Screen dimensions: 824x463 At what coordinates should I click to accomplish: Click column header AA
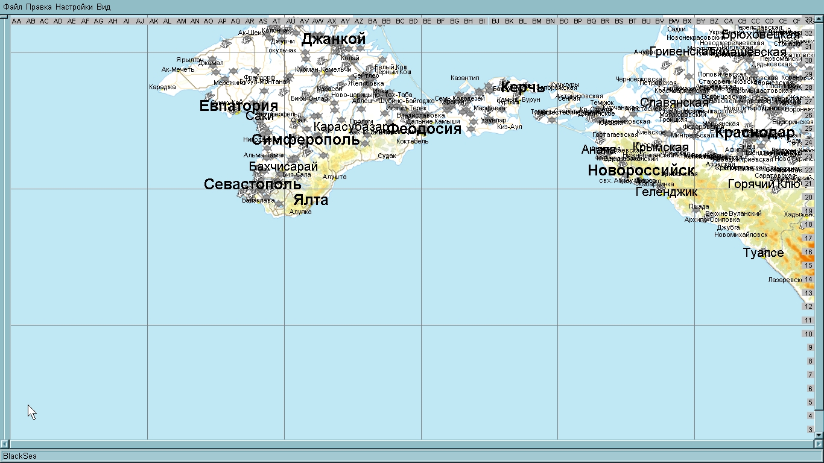point(17,21)
